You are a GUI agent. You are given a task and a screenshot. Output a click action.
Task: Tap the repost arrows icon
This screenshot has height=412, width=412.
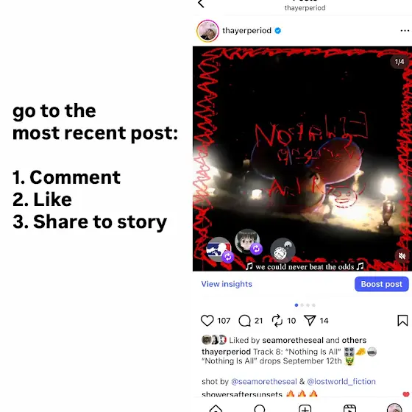[x=277, y=321]
